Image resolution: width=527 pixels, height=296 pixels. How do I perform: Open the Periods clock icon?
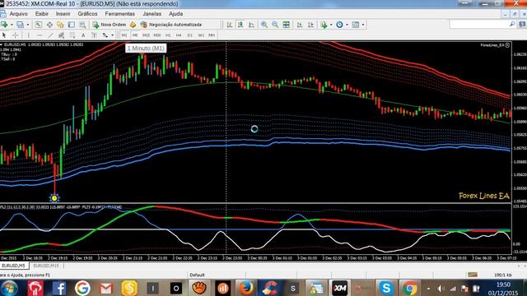[x=339, y=25]
